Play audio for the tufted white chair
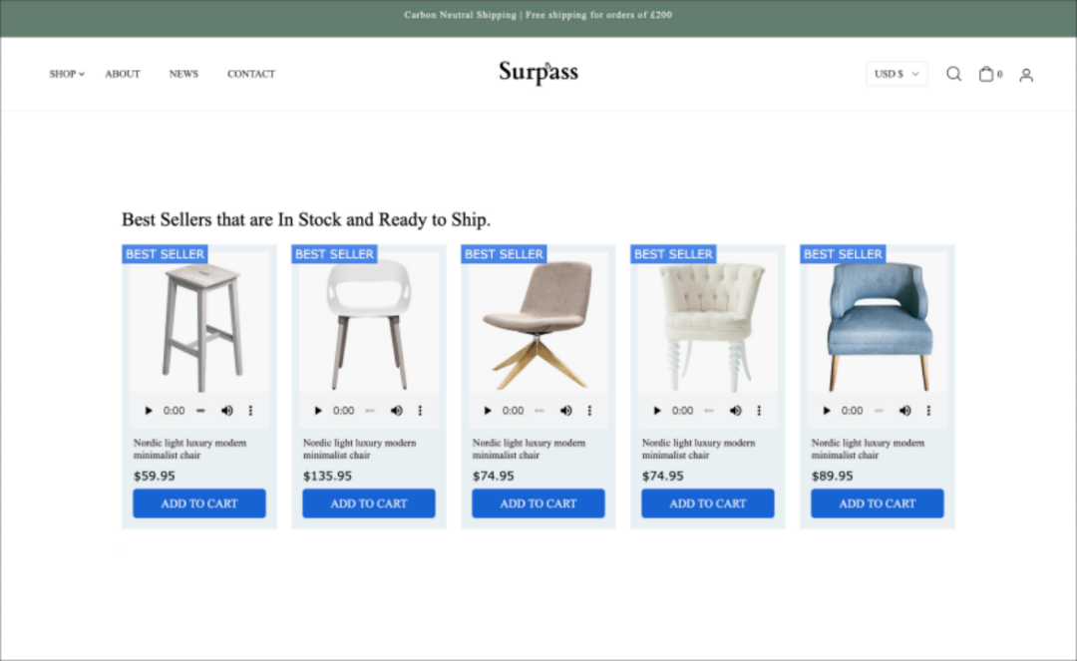The height and width of the screenshot is (661, 1077). tap(656, 411)
